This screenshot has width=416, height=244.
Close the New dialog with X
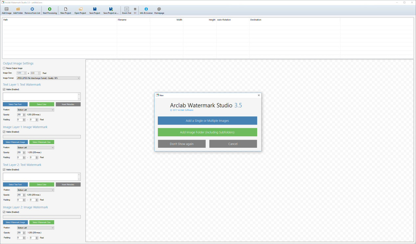(x=259, y=95)
